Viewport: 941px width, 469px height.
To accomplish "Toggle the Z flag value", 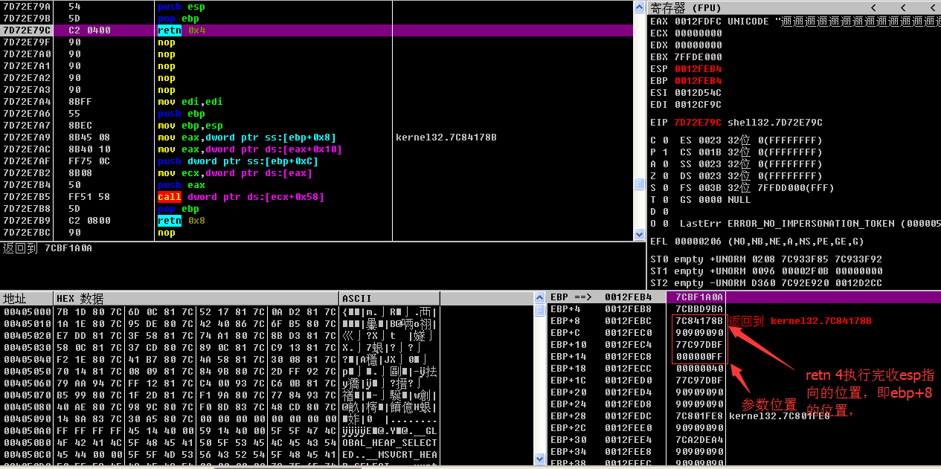I will click(662, 176).
